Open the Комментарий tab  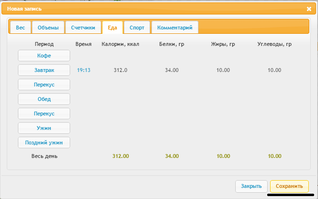point(175,28)
